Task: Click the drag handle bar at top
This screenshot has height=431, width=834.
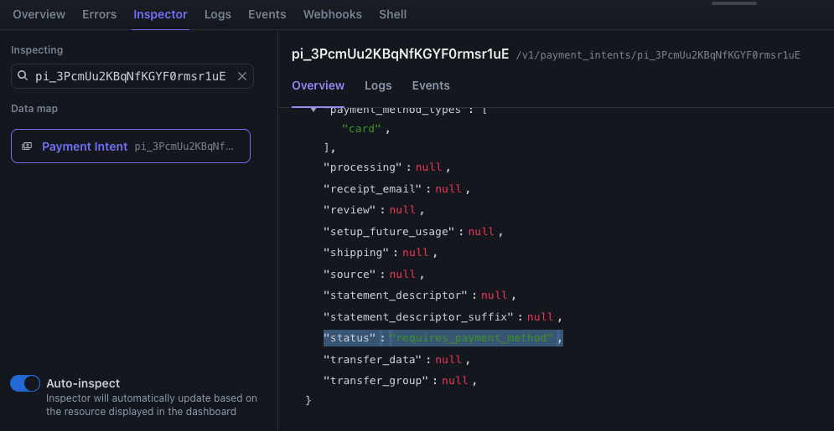Action: pos(734,3)
